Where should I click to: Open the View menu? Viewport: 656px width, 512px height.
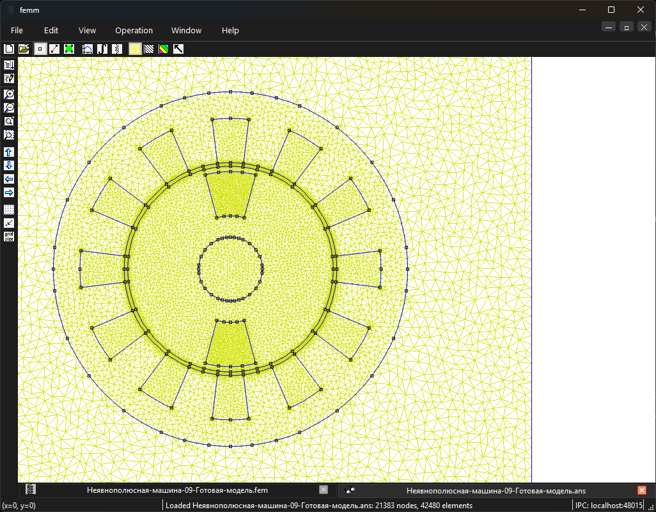coord(87,31)
